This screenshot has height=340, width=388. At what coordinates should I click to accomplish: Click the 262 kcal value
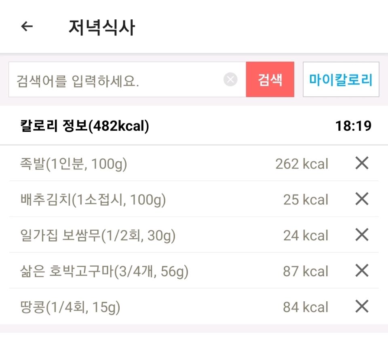point(302,164)
